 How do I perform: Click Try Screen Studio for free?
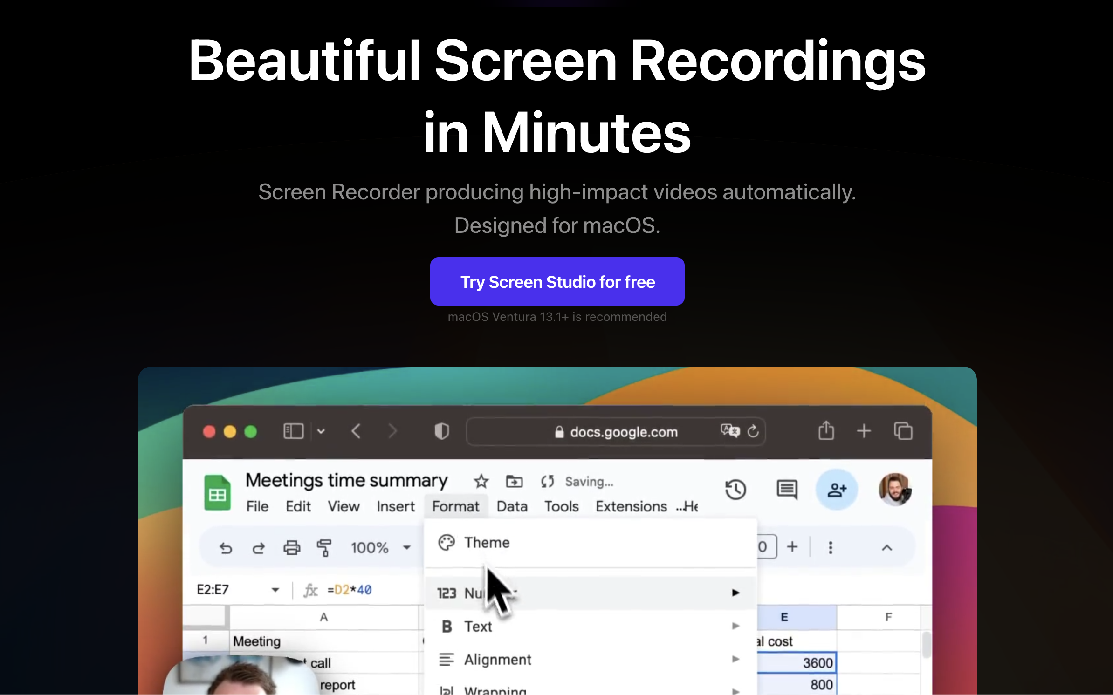[557, 281]
